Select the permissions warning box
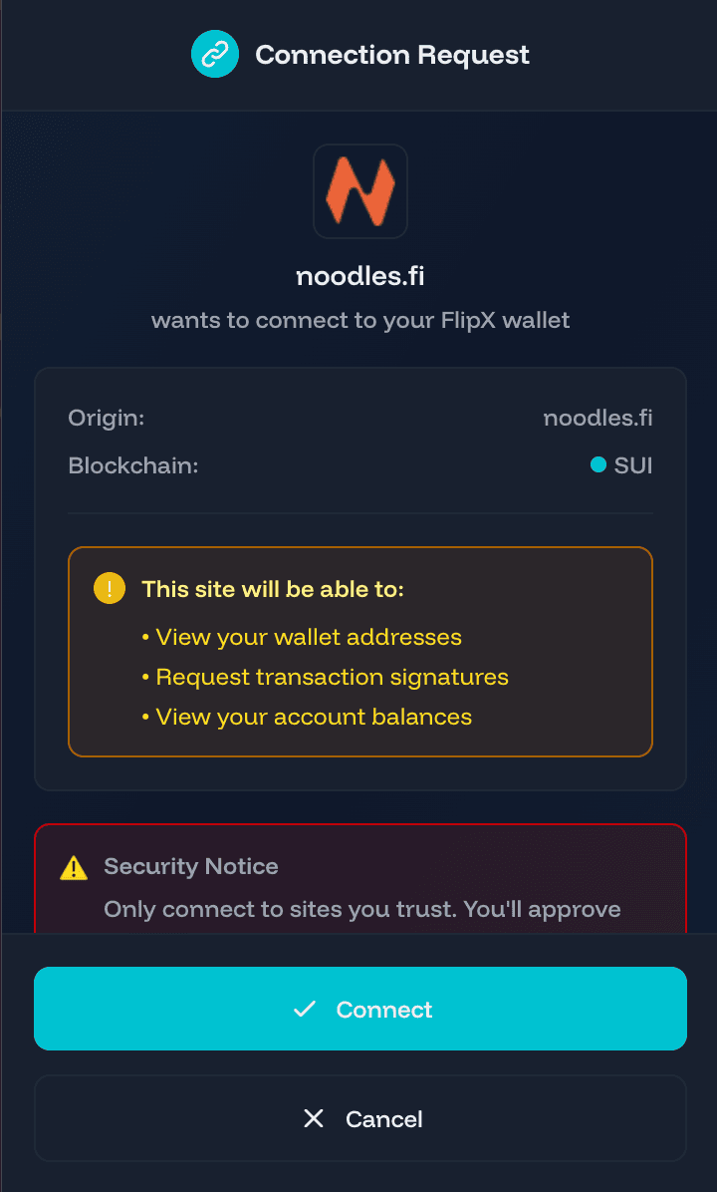The image size is (717, 1192). tap(359, 651)
